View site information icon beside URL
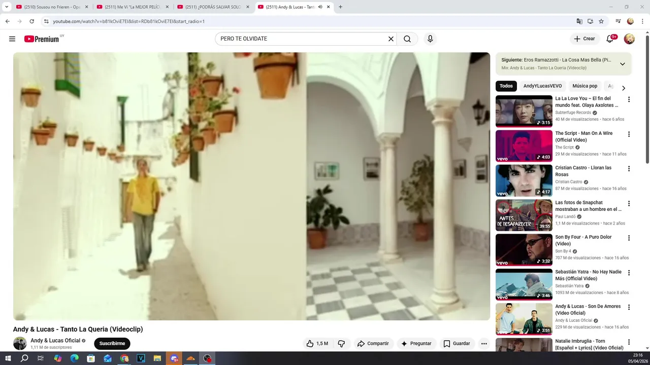This screenshot has width=650, height=365. 46,21
